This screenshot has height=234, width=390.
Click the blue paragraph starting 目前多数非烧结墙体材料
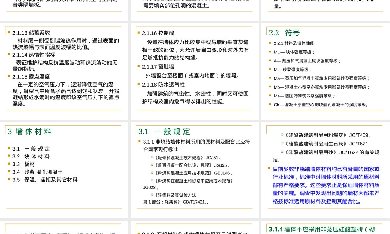(326, 185)
